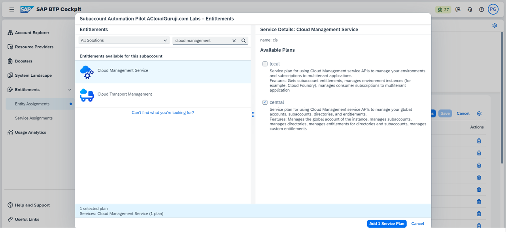The width and height of the screenshot is (506, 232).
Task: Open the PG user profile avatar
Action: pos(493,9)
